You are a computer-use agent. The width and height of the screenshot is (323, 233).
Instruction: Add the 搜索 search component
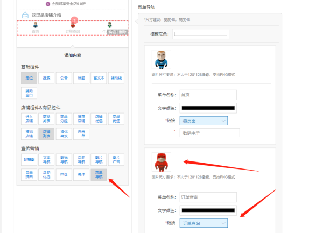pos(46,78)
